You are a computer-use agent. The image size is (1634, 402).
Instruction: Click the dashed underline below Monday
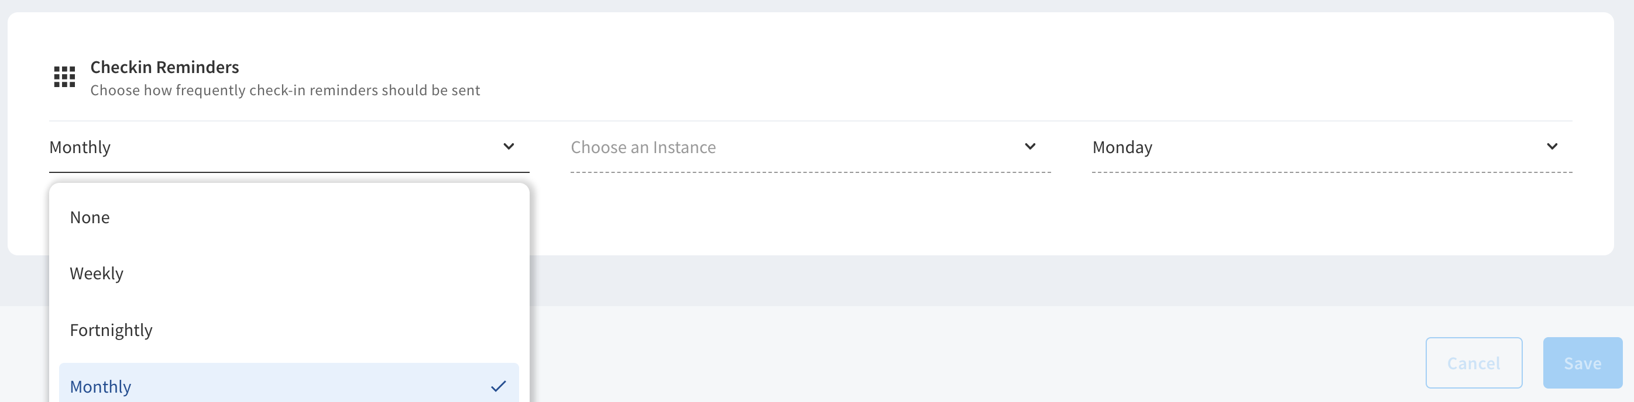coord(1332,172)
